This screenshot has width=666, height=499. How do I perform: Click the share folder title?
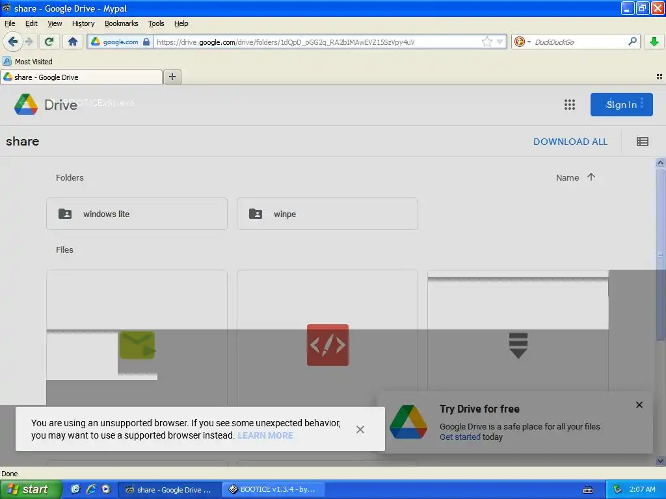click(23, 141)
